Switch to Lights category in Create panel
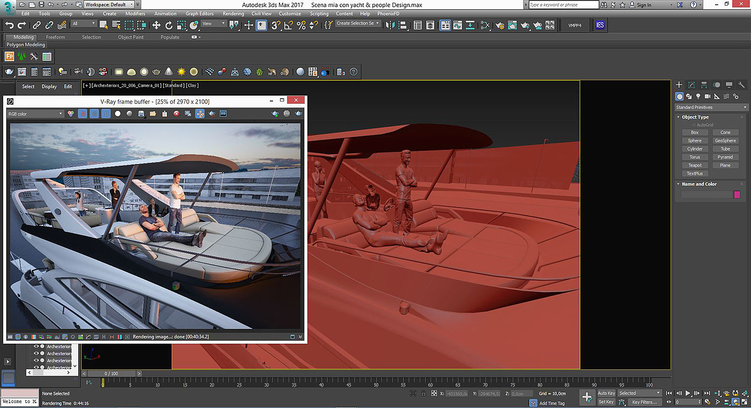 (698, 97)
